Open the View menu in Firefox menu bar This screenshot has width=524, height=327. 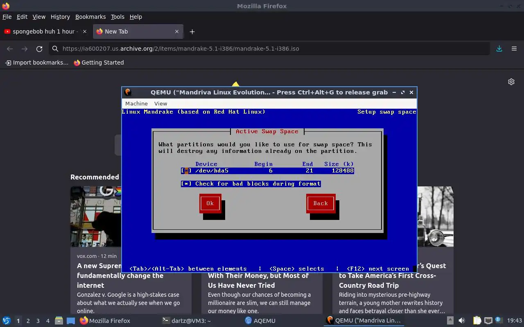39,17
